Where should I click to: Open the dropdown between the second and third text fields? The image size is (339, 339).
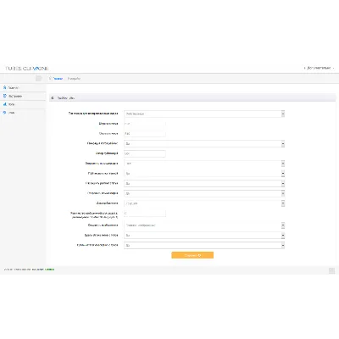tap(204, 143)
